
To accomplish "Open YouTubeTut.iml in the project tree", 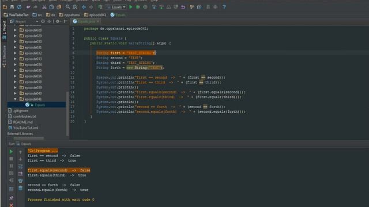I will pos(23,128).
